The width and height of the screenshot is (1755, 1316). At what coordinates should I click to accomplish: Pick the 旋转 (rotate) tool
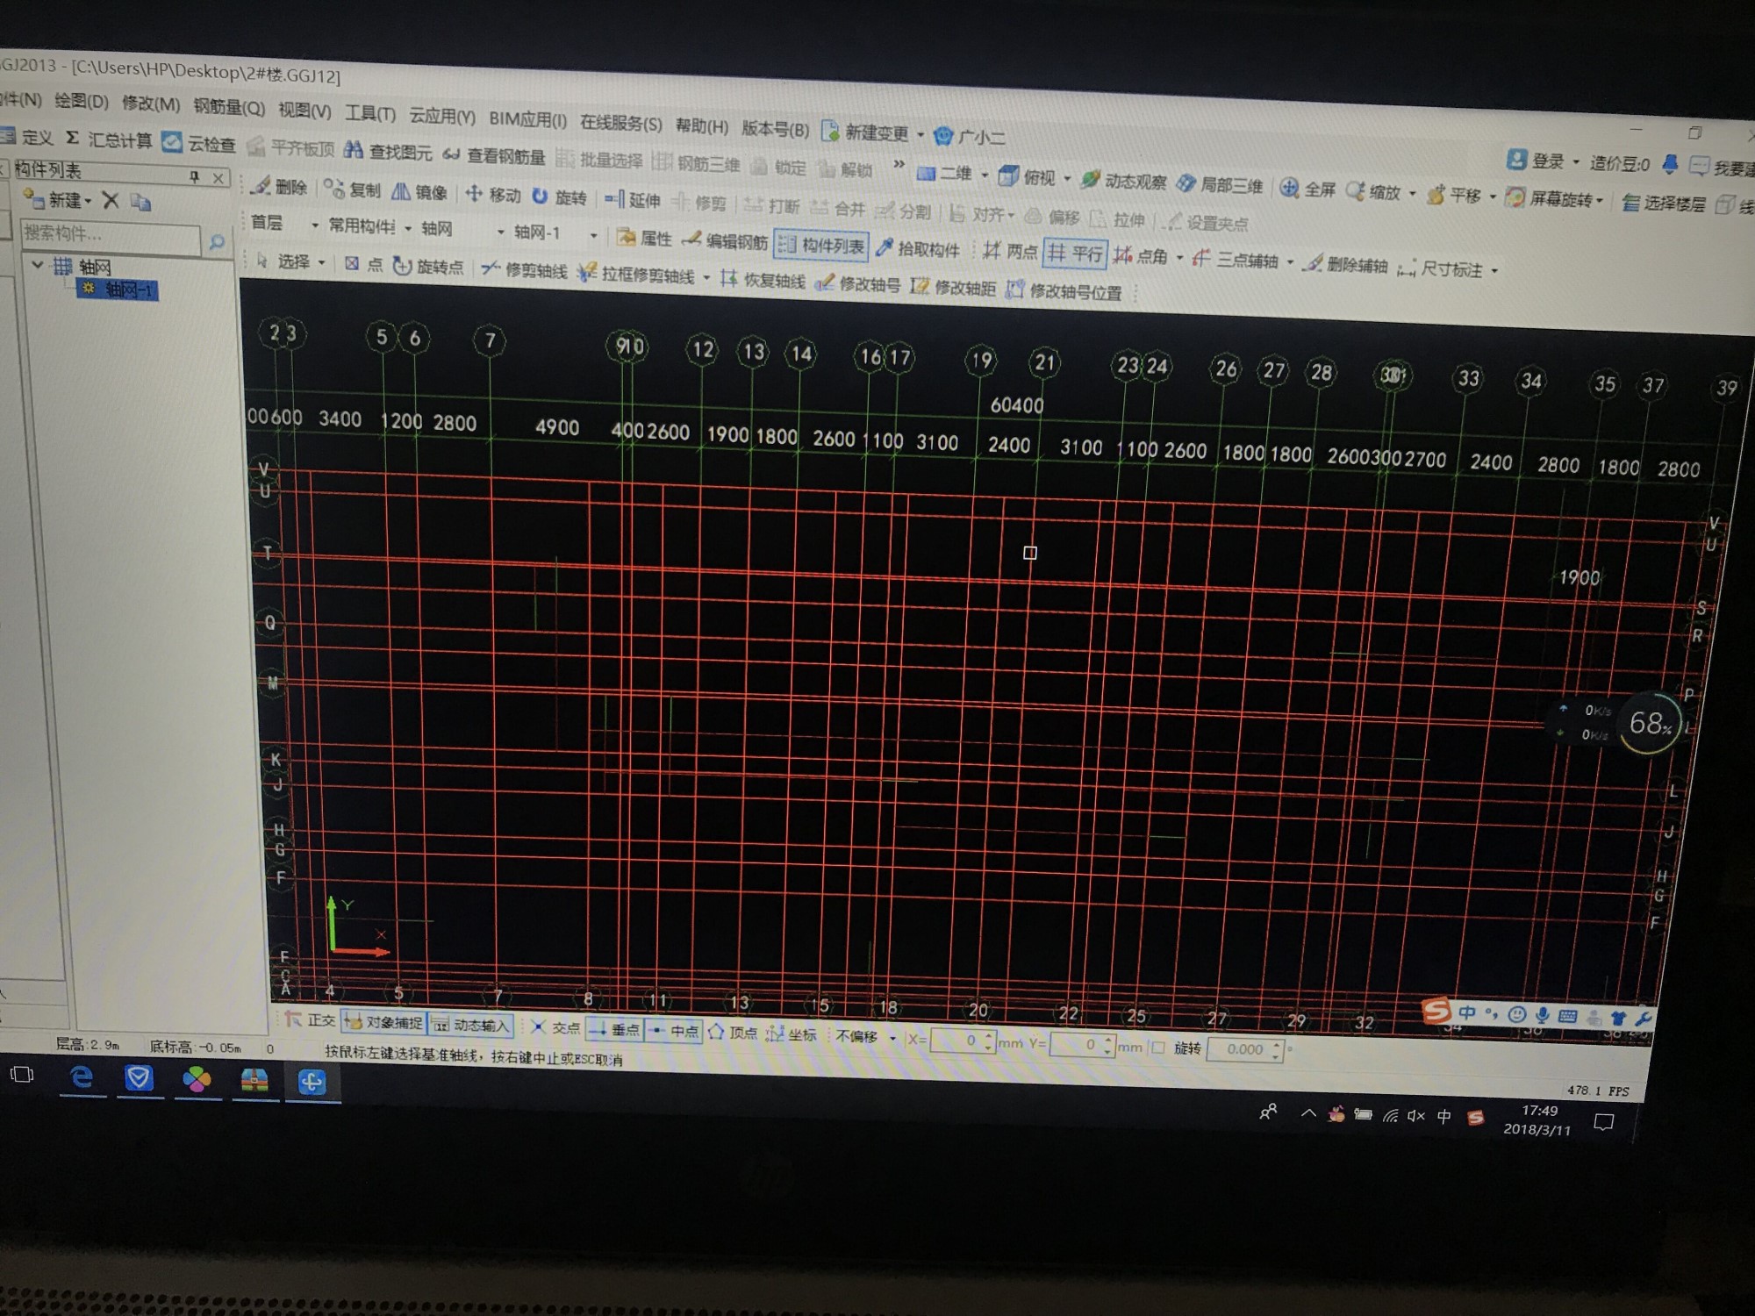[559, 197]
